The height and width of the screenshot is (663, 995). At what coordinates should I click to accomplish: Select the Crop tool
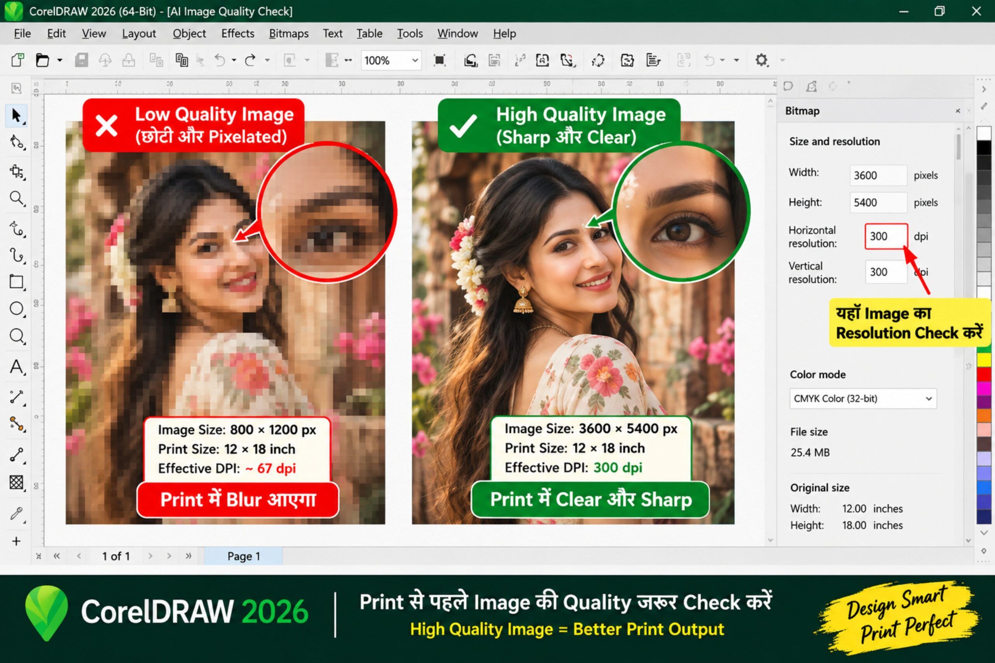(16, 171)
